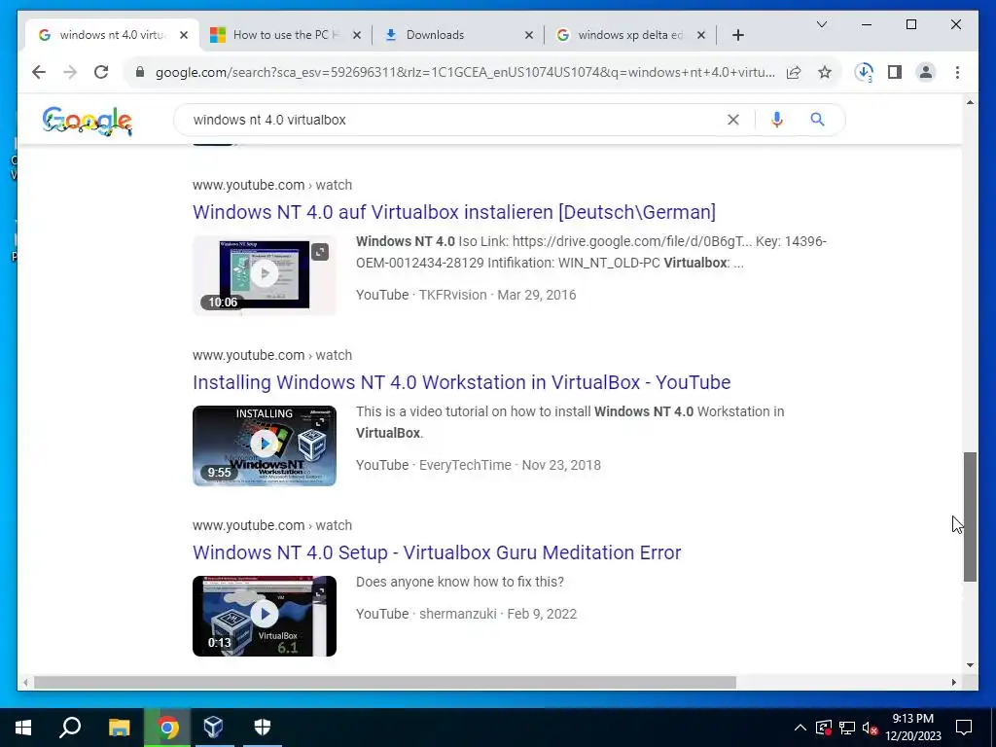This screenshot has height=747, width=996.
Task: Click the network status tray icon
Action: [x=847, y=728]
